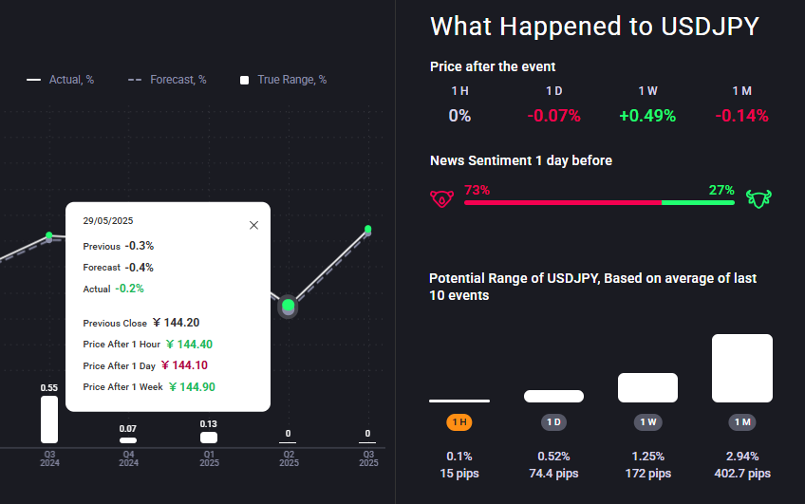805x504 pixels.
Task: Toggle the True Range, % legend series
Action: point(283,80)
